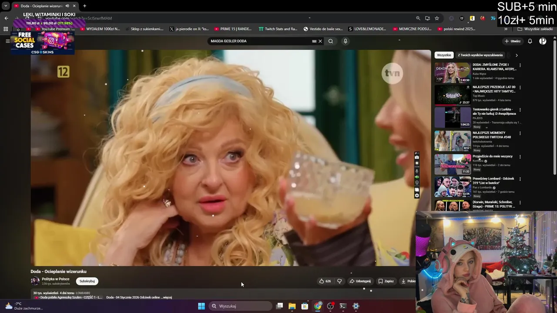Subscribe using Subskrybuj button
The height and width of the screenshot is (313, 557).
click(x=87, y=281)
